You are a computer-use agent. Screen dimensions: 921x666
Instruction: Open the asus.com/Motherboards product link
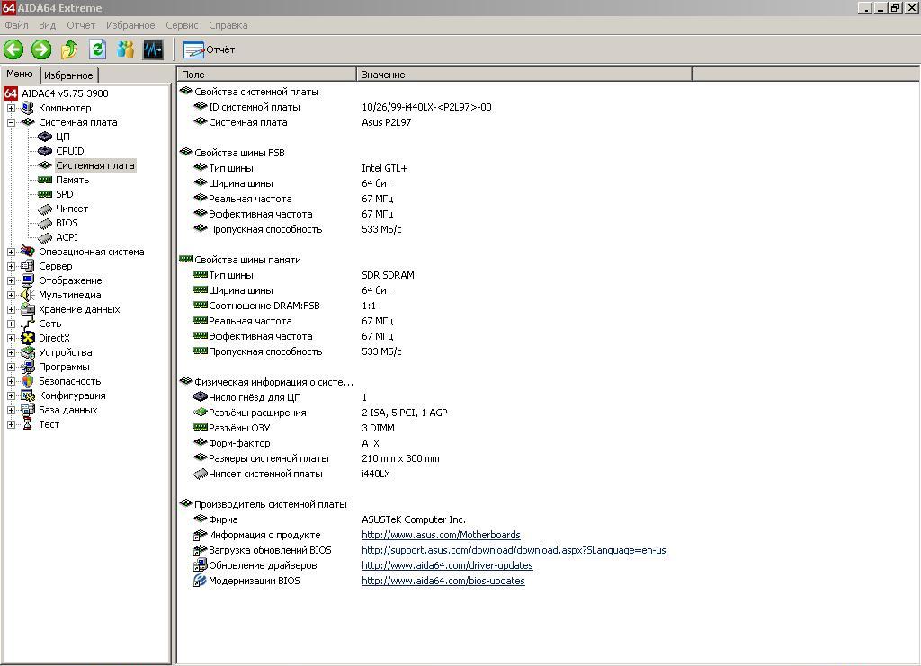[441, 535]
